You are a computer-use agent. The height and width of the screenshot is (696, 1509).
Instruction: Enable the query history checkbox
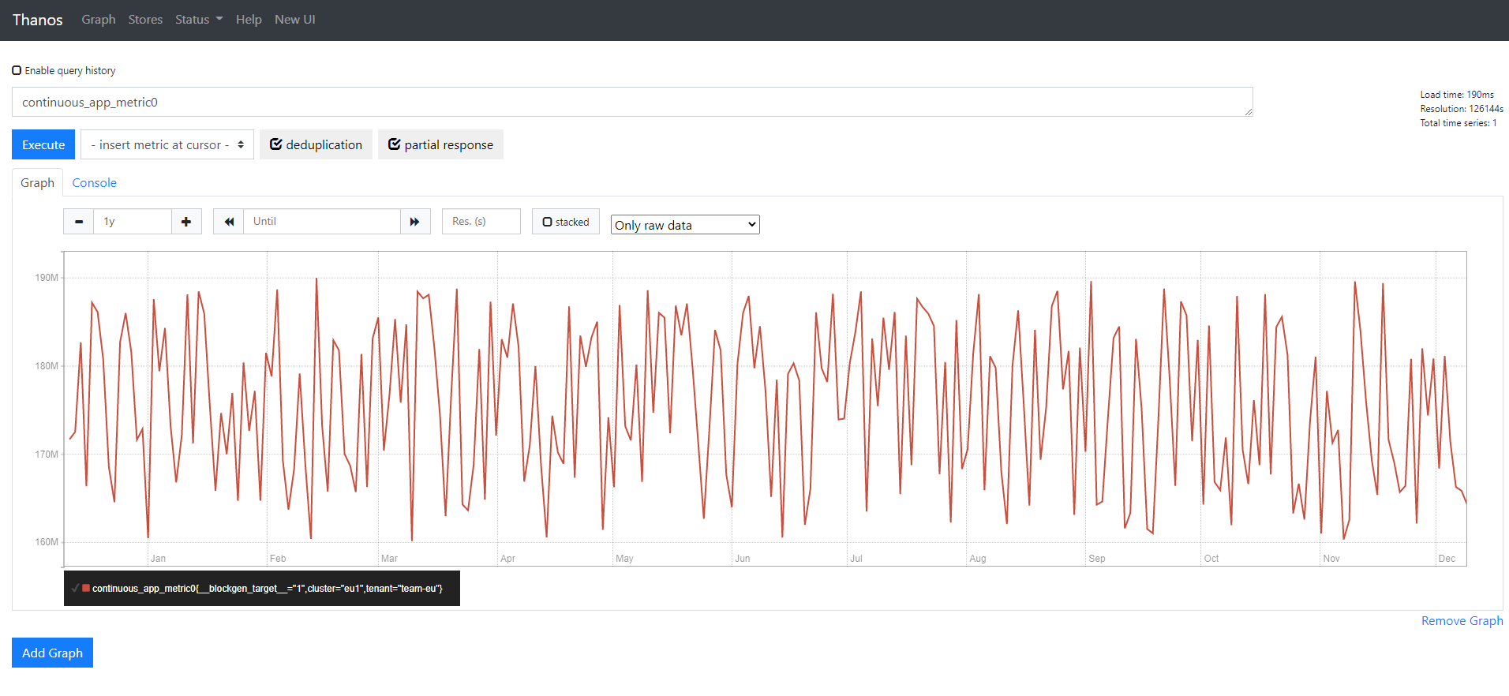click(x=17, y=70)
